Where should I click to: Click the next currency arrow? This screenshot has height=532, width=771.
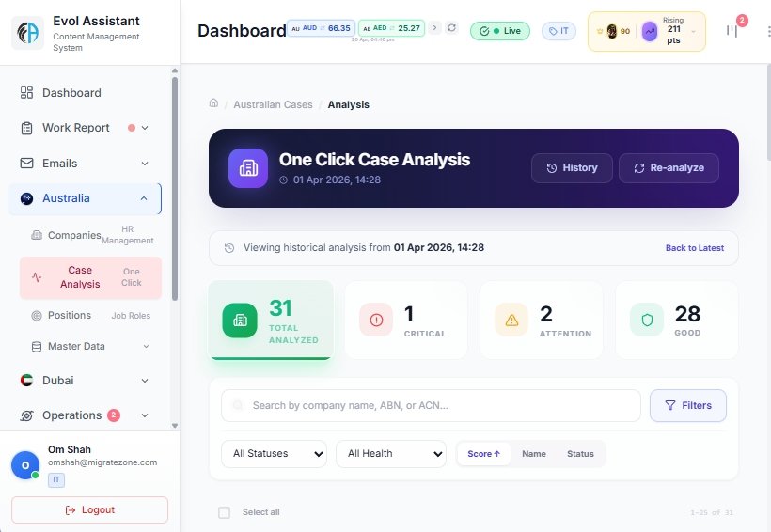[x=434, y=28]
